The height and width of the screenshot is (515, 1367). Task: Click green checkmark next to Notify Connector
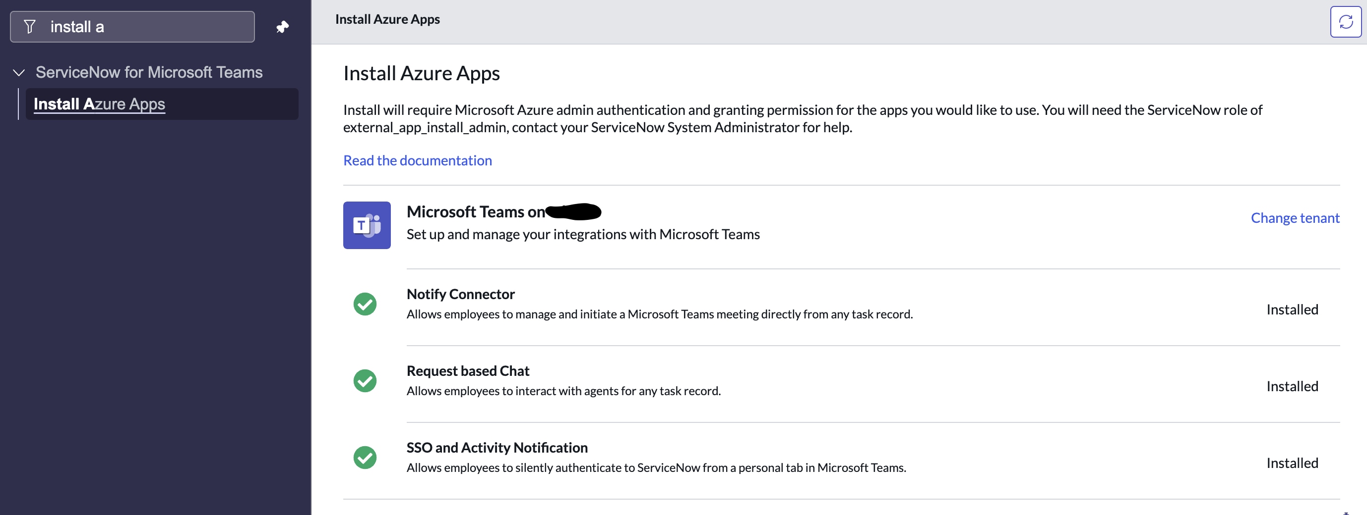pyautogui.click(x=365, y=304)
